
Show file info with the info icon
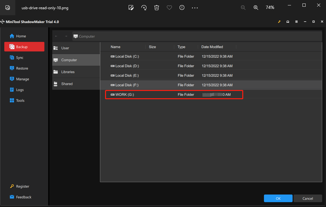pos(182,8)
